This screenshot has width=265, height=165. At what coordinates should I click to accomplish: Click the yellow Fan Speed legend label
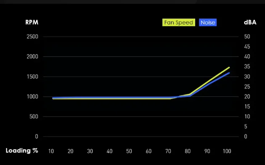179,22
